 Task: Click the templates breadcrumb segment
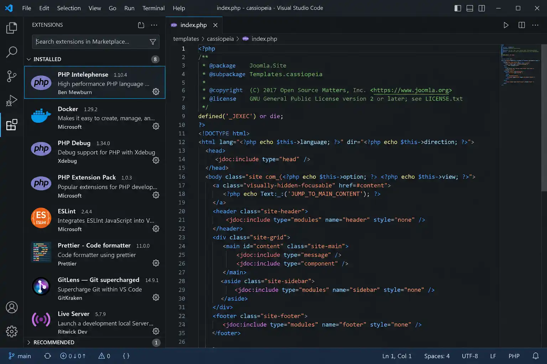186,39
